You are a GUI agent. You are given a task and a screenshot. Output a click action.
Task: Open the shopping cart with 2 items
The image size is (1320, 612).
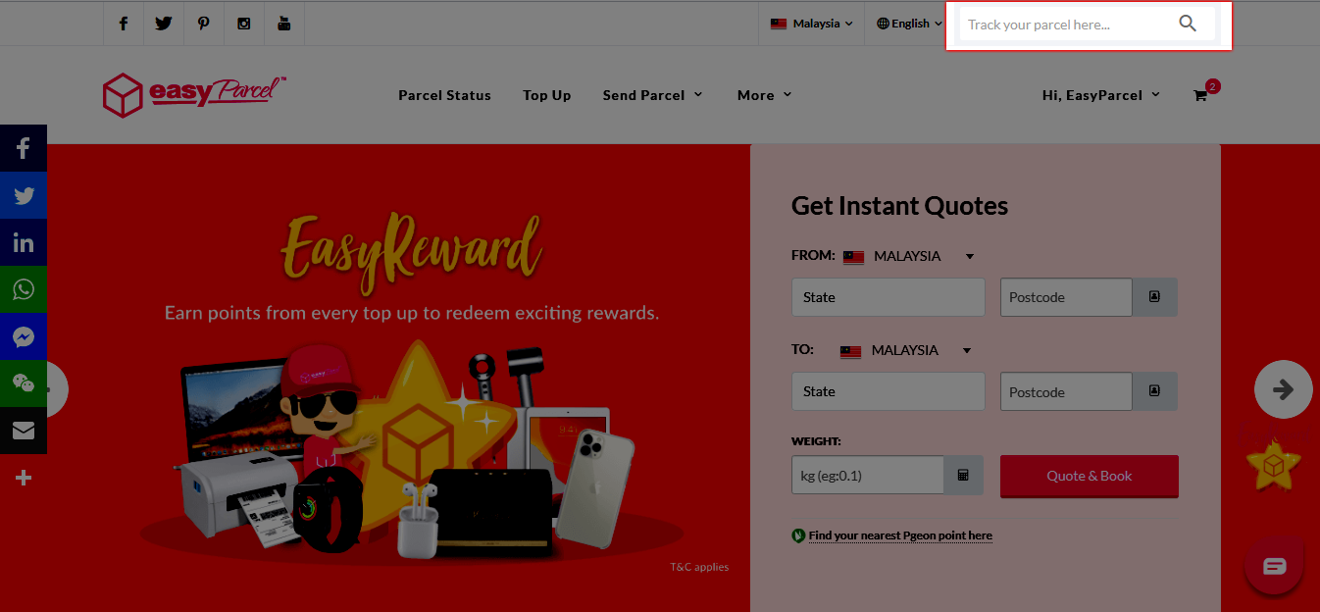[x=1200, y=93]
